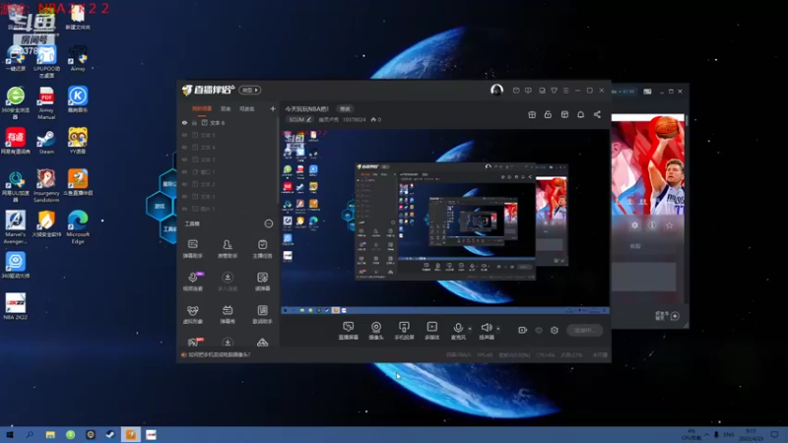This screenshot has height=443, width=788.
Task: Show hidden system tray icons chevron
Action: 706,434
